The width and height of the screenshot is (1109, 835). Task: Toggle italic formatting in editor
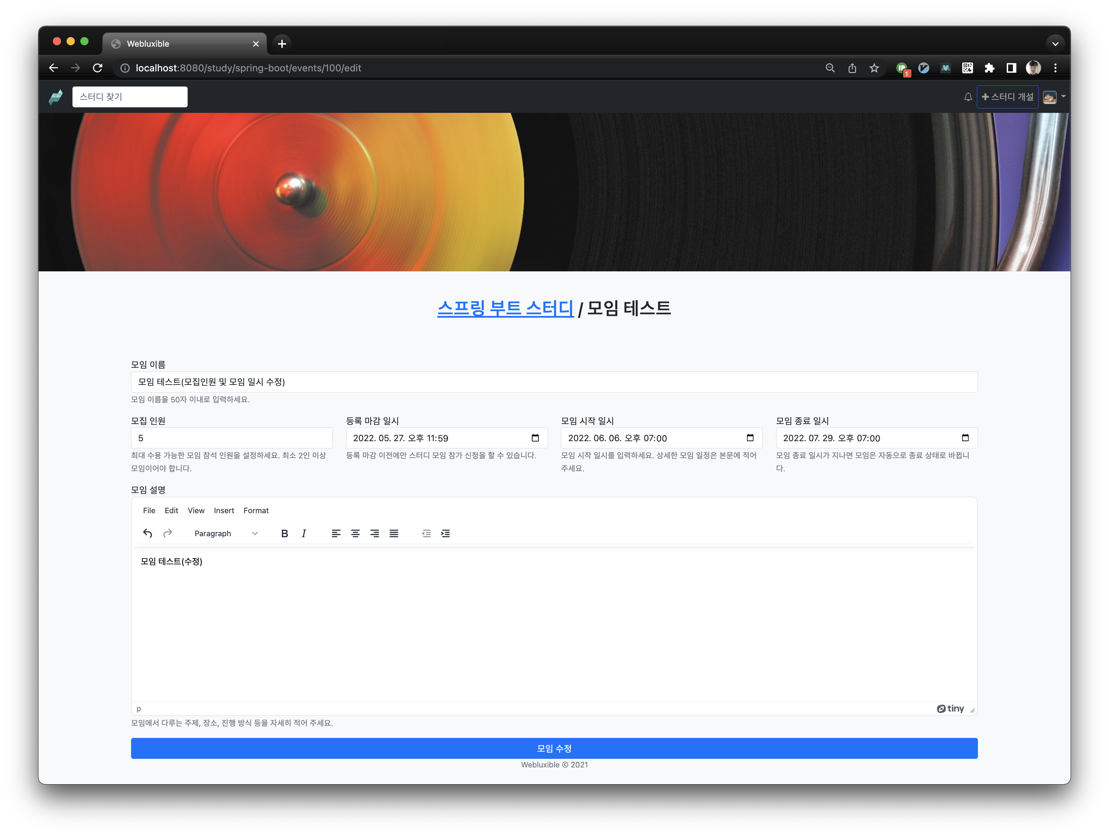(x=304, y=533)
